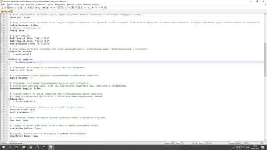Show the Document Map panel icon
This screenshot has width=267, height=150.
pos(79,7)
